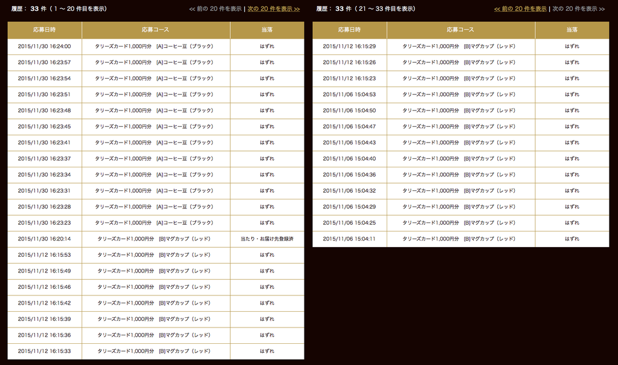Select date 2015/11/12 16:15:29
618x365 pixels.
350,47
